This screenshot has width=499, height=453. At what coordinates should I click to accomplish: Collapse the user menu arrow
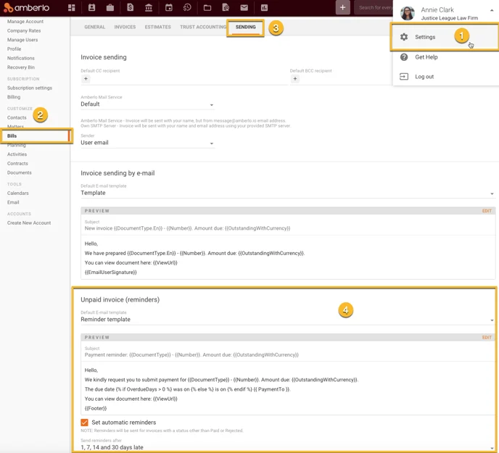point(492,10)
